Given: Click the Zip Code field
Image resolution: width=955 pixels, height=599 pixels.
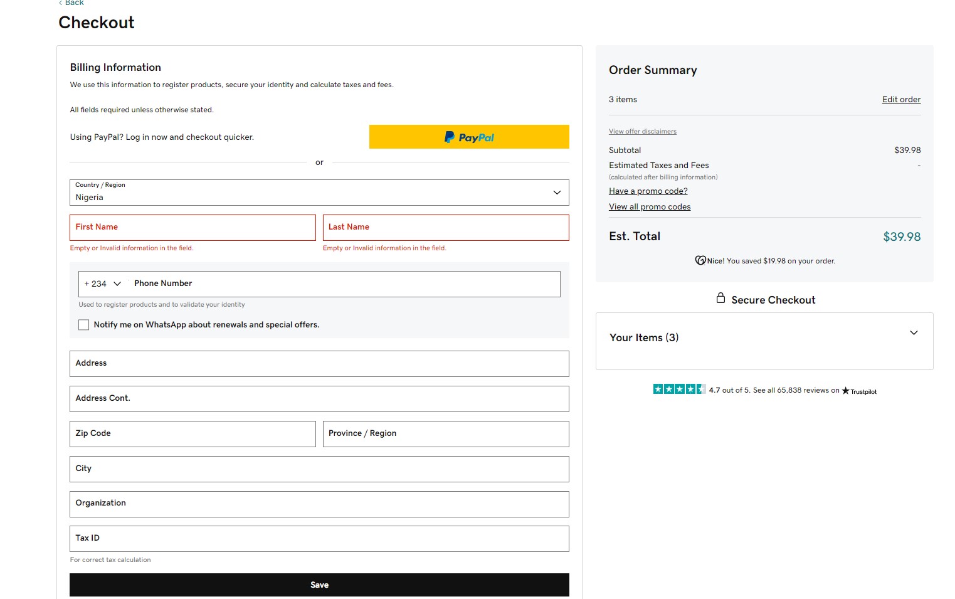Looking at the screenshot, I should (x=192, y=433).
